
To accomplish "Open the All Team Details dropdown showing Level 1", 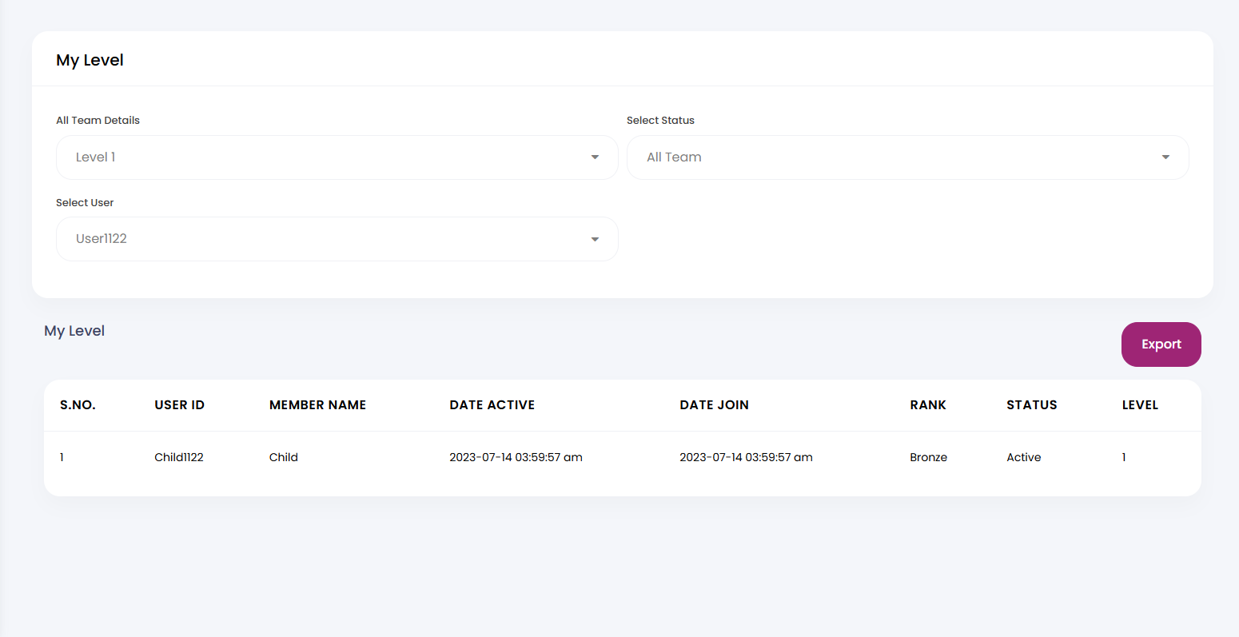I will [x=336, y=157].
